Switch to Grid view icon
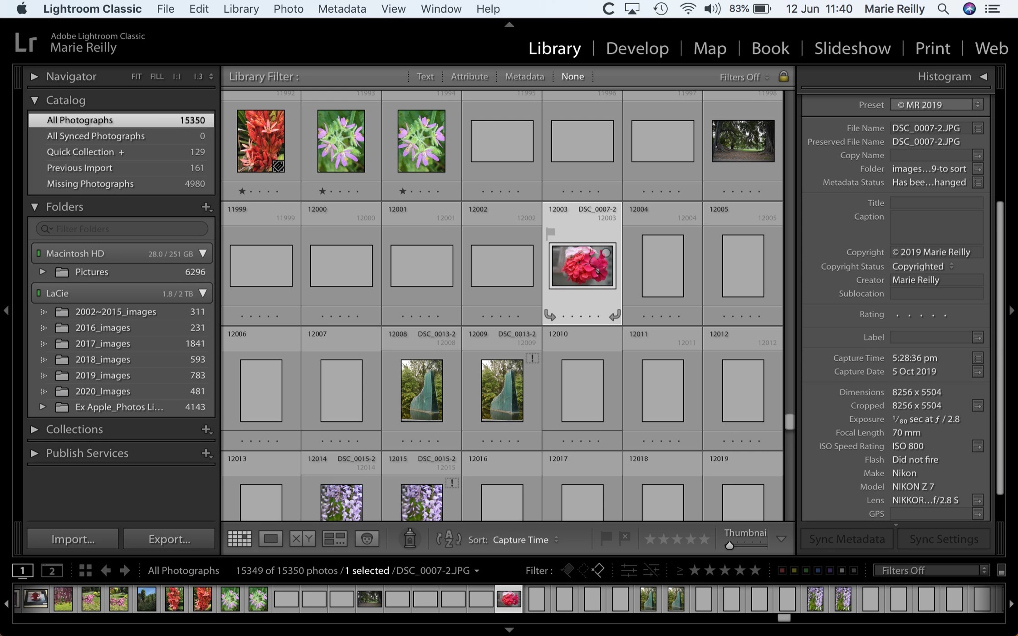This screenshot has height=636, width=1018. tap(240, 539)
